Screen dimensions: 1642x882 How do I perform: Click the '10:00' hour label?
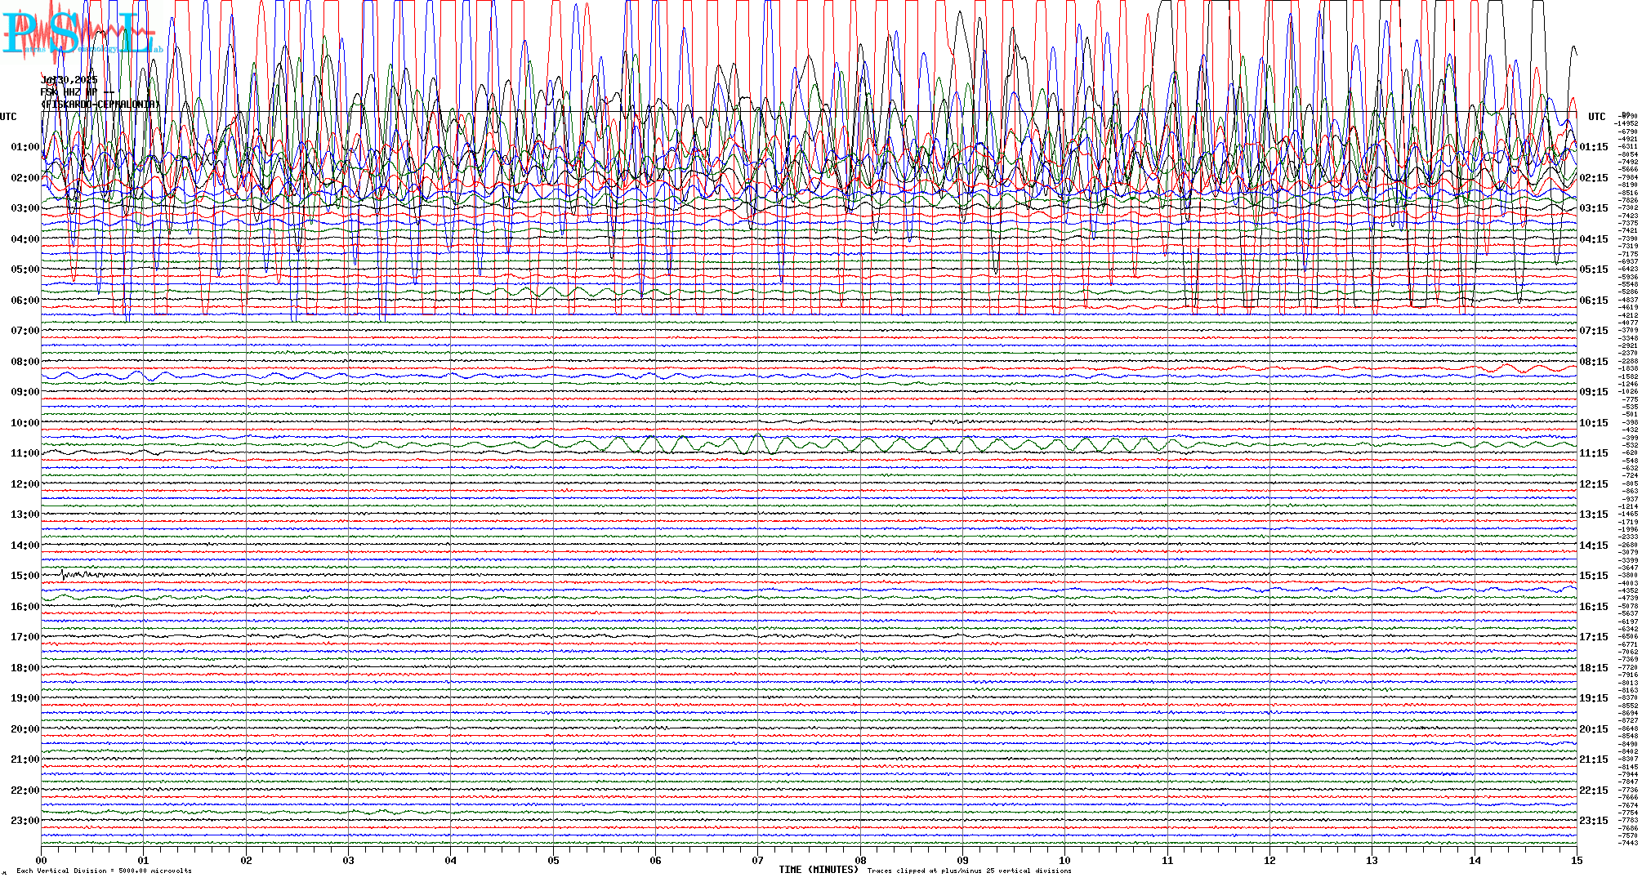(25, 423)
